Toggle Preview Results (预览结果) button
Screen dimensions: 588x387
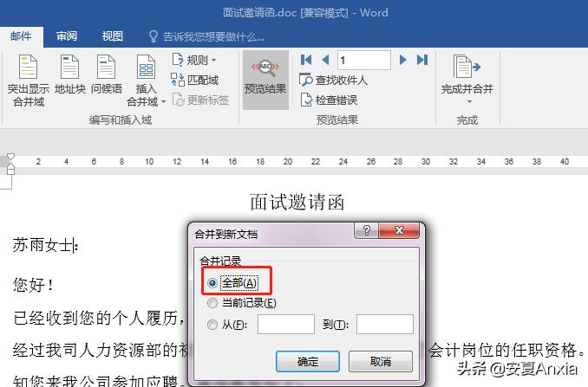point(265,80)
